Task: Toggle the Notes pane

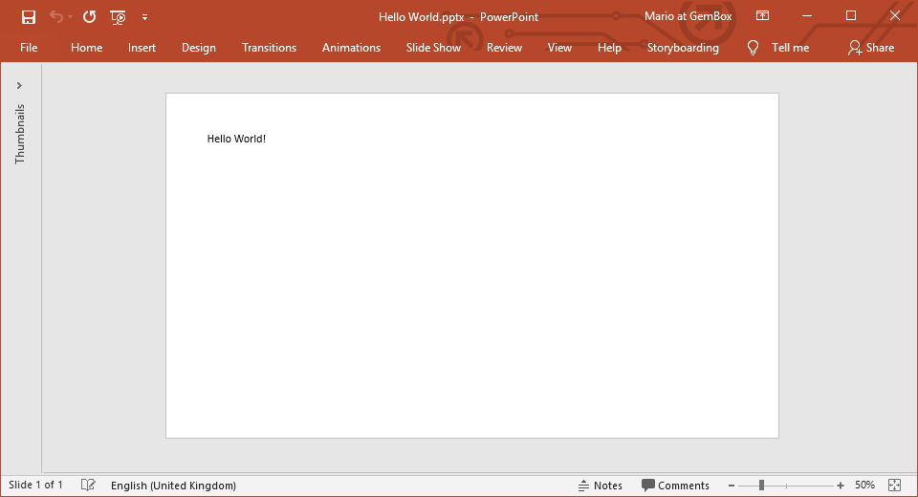Action: tap(600, 486)
